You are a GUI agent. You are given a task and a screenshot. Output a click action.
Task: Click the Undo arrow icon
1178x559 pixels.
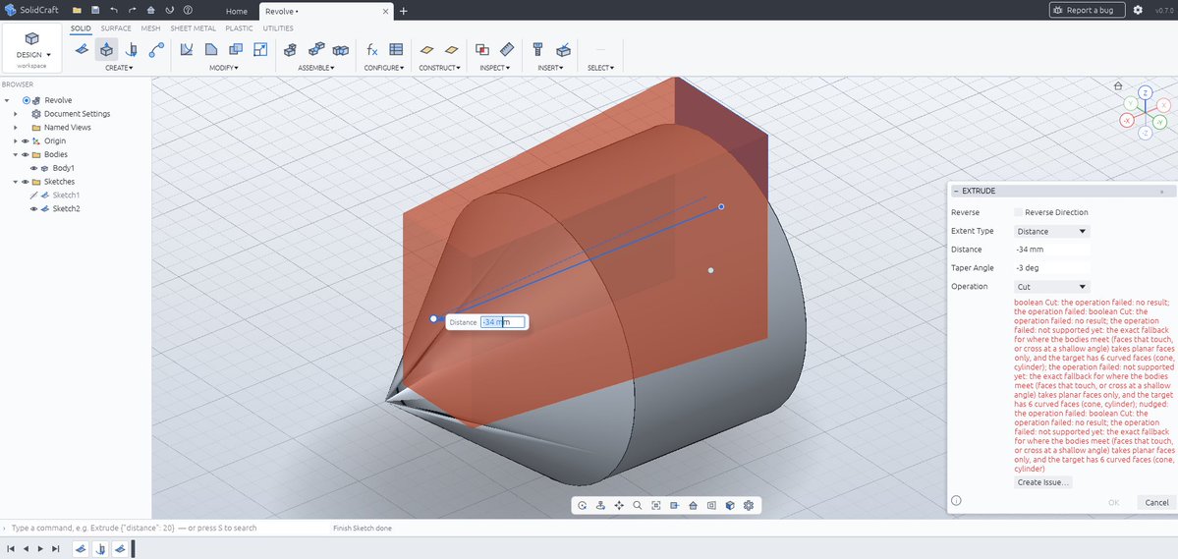(x=113, y=11)
